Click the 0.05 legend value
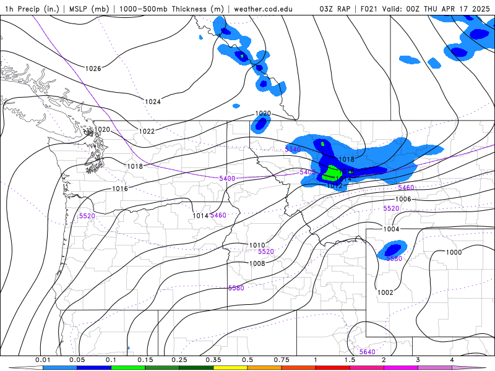Image resolution: width=495 pixels, height=371 pixels. (x=77, y=360)
